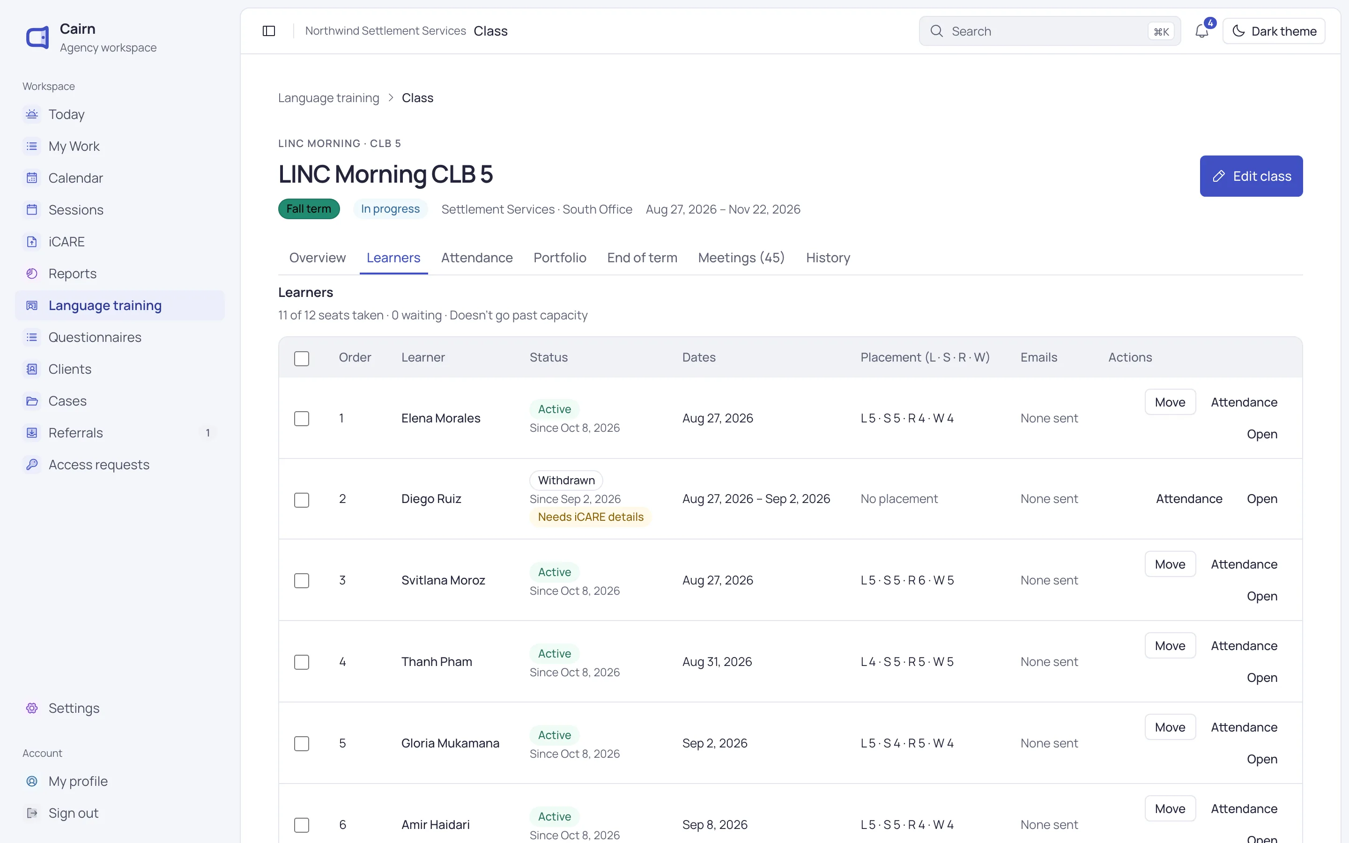1349x843 pixels.
Task: Click the Sessions sidebar icon
Action: click(32, 210)
